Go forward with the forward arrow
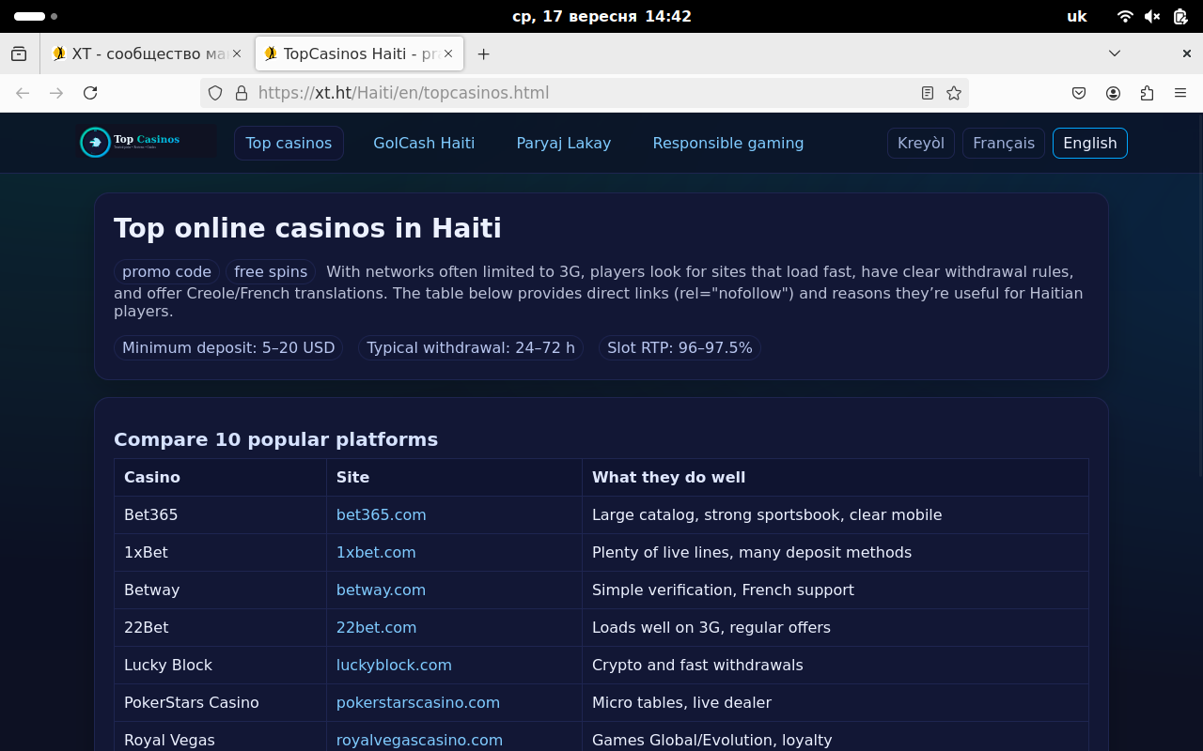This screenshot has width=1203, height=751. [x=56, y=93]
